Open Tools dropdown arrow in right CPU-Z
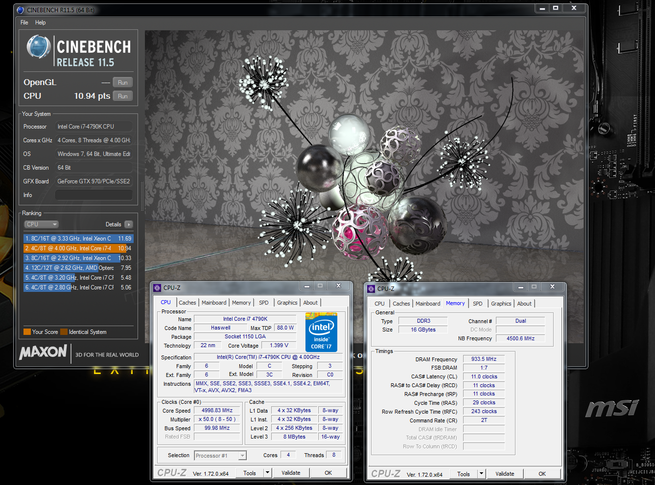 pyautogui.click(x=481, y=474)
